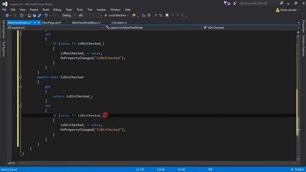Click the yellow account warning icon
This screenshot has height=172, width=306.
click(277, 10)
